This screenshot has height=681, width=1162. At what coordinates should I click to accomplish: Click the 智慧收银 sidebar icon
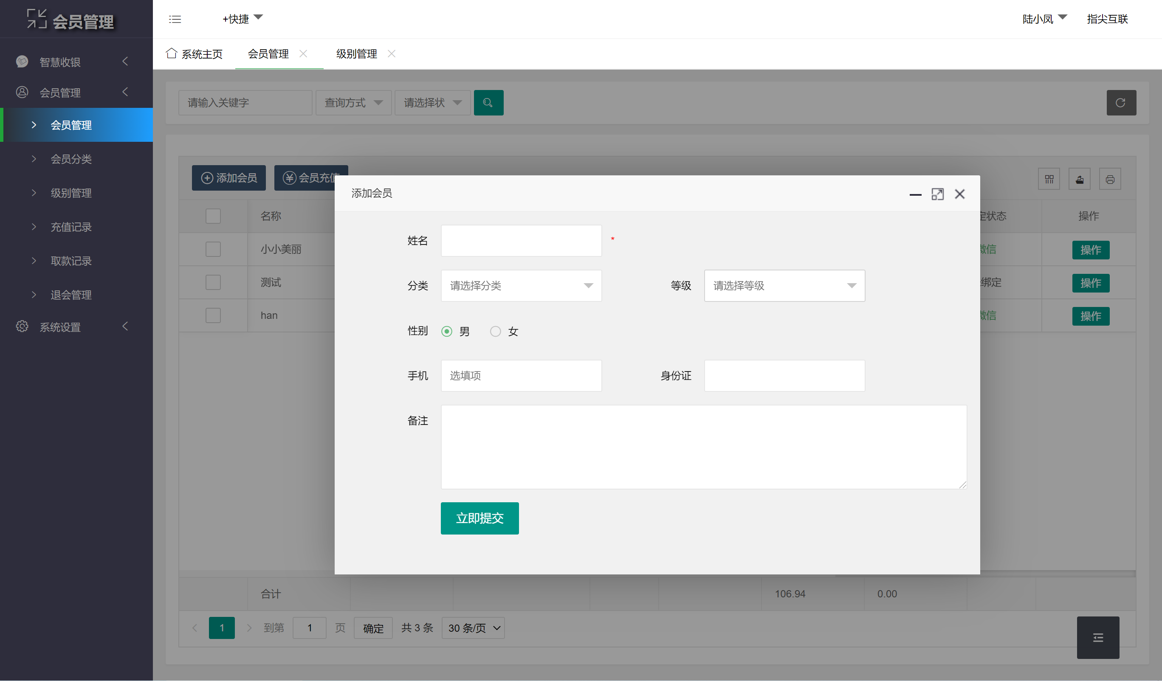22,61
